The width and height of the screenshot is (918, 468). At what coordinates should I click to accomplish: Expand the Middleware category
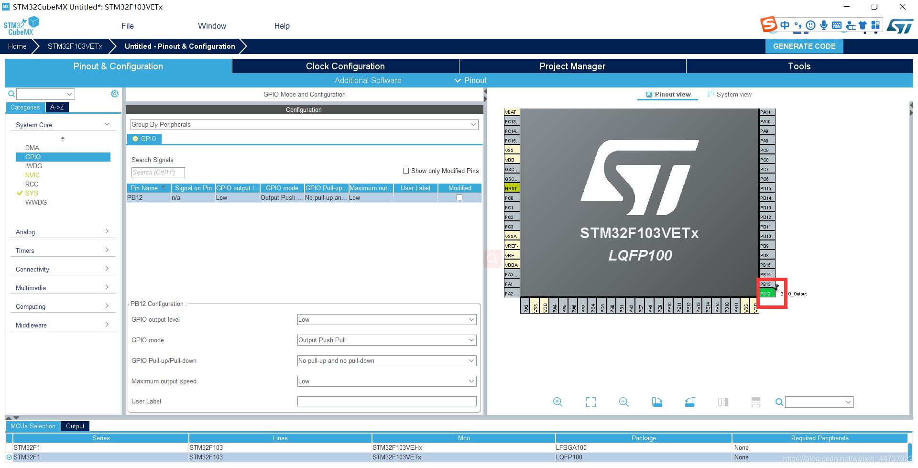(x=63, y=325)
